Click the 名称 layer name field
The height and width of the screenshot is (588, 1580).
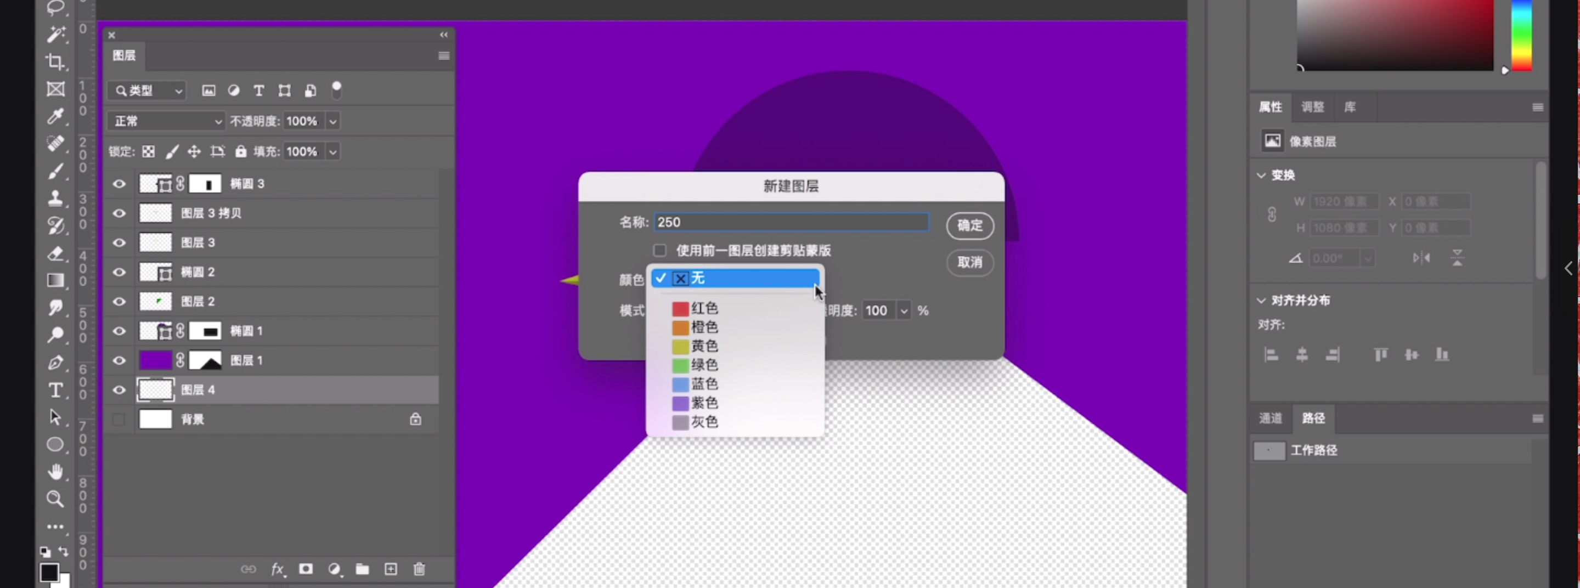point(791,222)
